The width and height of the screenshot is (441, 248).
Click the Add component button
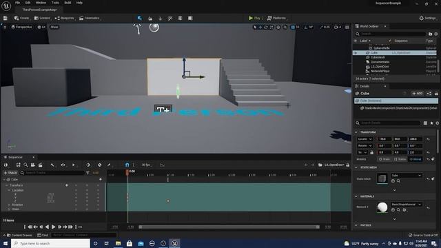click(x=417, y=94)
